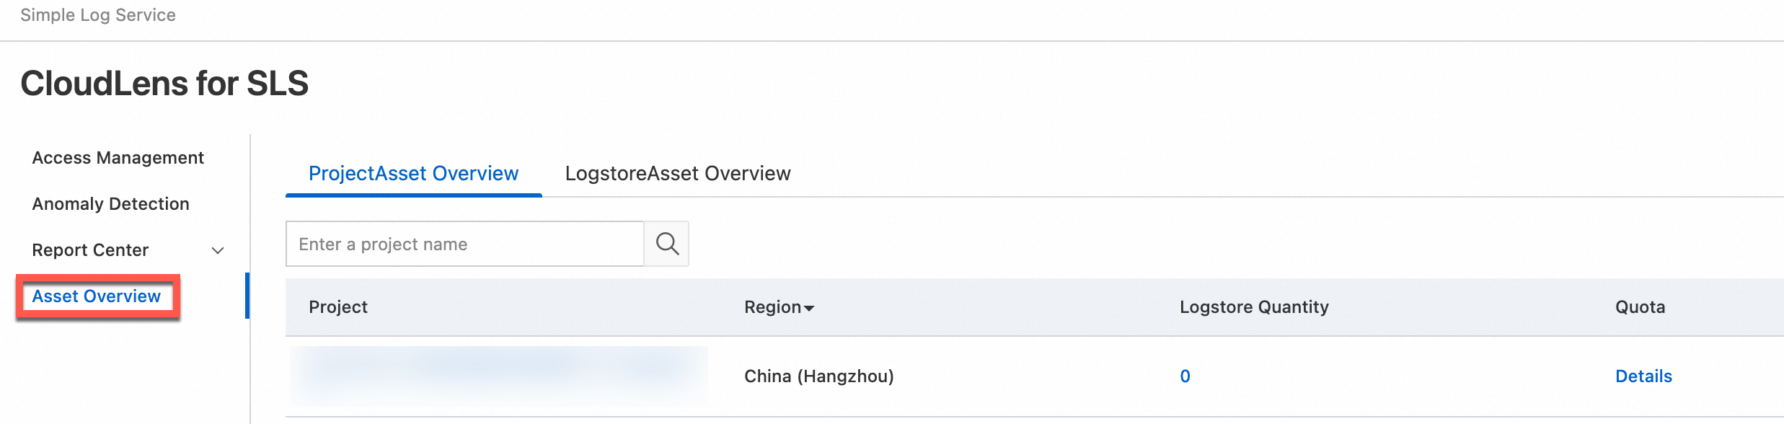Focus the project name search field
The image size is (1784, 424).
[x=464, y=244]
